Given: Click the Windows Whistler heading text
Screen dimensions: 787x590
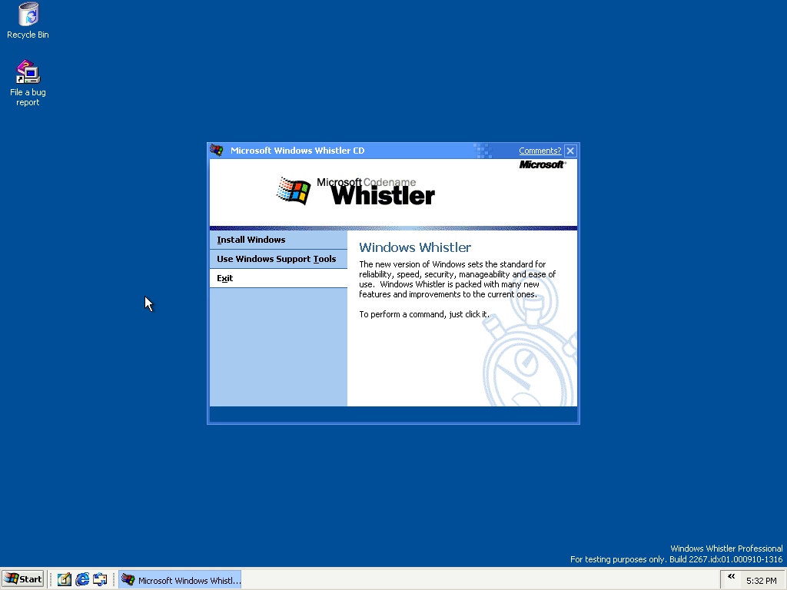Looking at the screenshot, I should tap(415, 247).
